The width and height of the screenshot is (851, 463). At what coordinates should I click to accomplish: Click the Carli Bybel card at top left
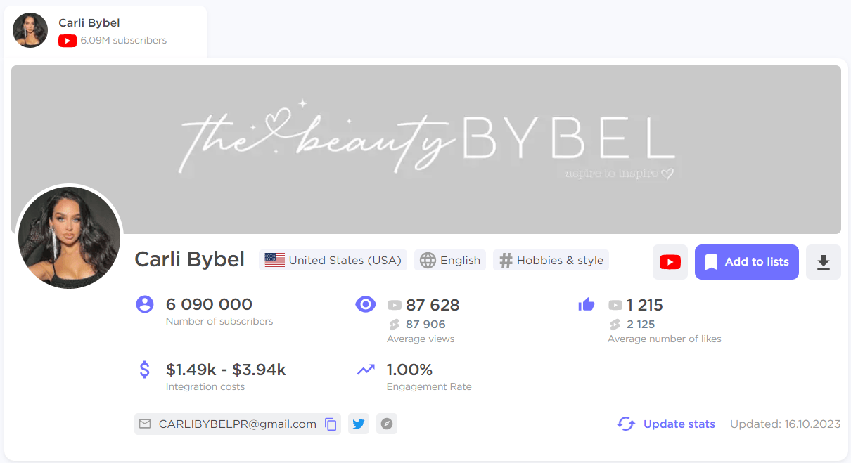tap(104, 31)
